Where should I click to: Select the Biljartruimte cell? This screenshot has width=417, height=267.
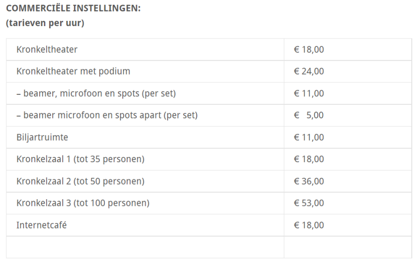point(42,137)
